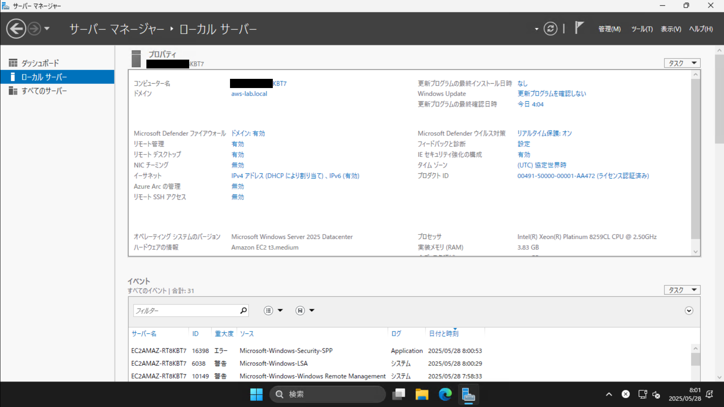
Task: Click the refresh icon in header
Action: [x=550, y=29]
